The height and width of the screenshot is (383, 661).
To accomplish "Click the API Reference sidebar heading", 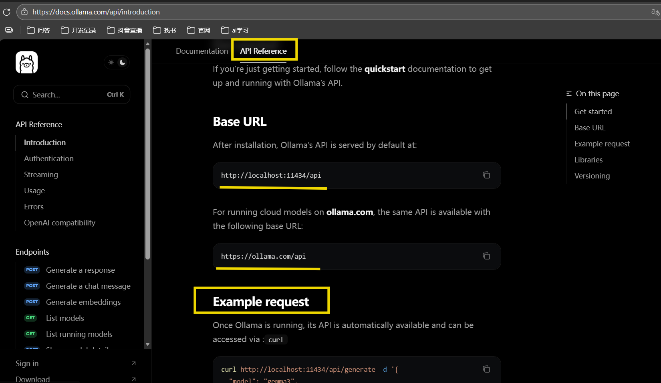I will [x=39, y=124].
